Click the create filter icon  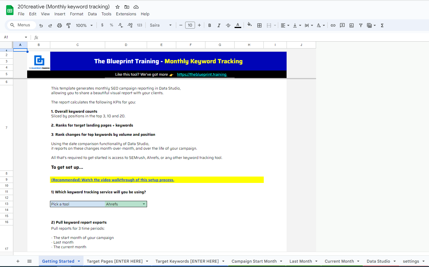pyautogui.click(x=361, y=25)
